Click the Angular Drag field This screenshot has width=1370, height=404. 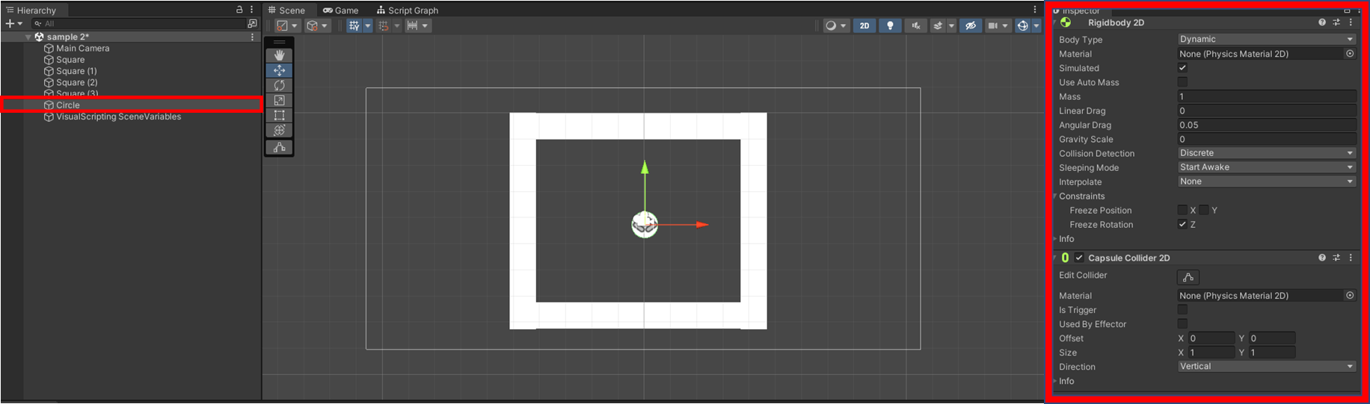[x=1267, y=125]
